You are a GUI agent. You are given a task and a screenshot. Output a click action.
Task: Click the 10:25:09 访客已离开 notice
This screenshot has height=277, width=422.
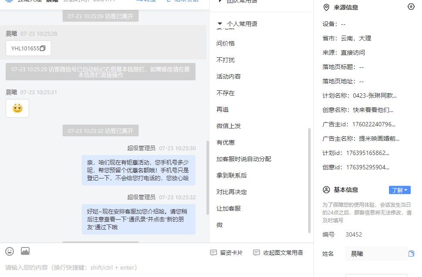(101, 16)
